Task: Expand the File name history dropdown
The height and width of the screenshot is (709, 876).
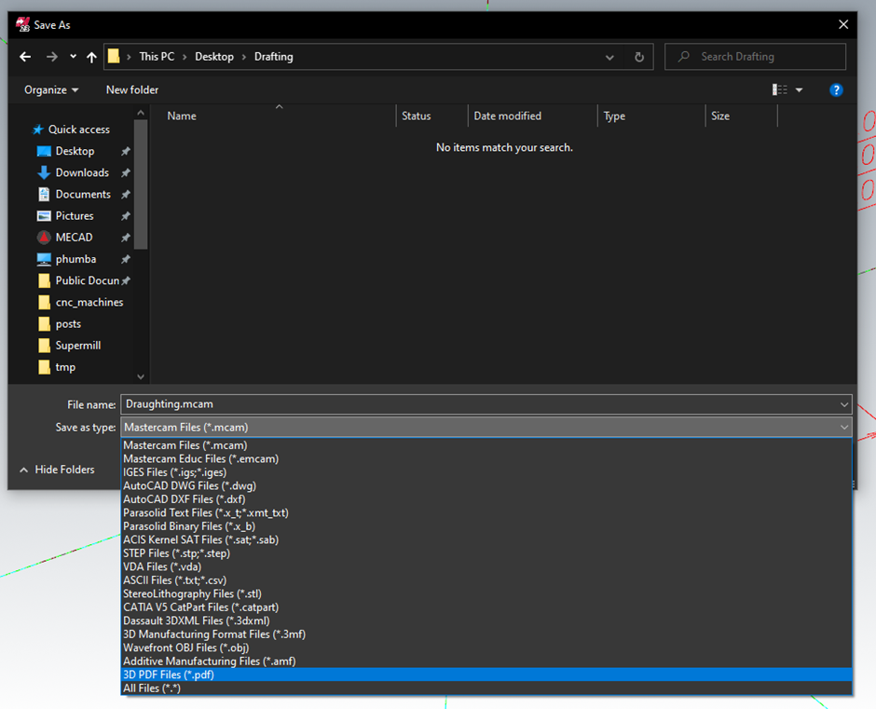Action: pyautogui.click(x=844, y=404)
